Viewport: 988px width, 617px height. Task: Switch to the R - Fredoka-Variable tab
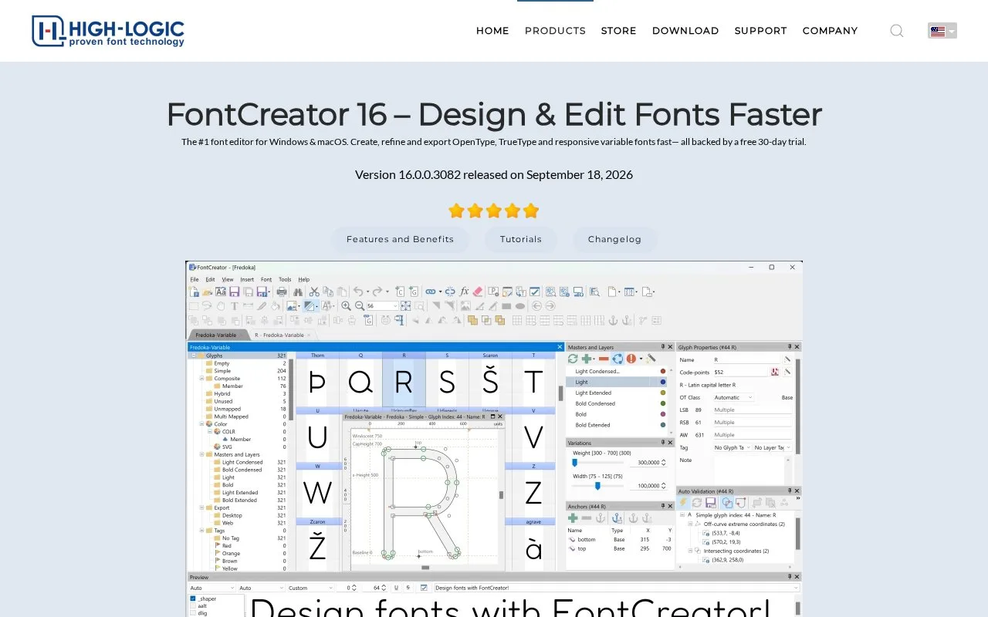tap(283, 335)
